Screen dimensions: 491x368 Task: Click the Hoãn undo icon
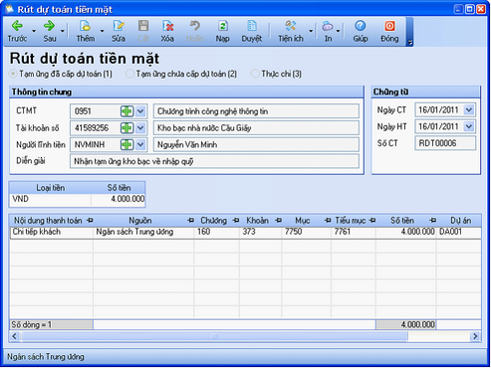[x=195, y=26]
